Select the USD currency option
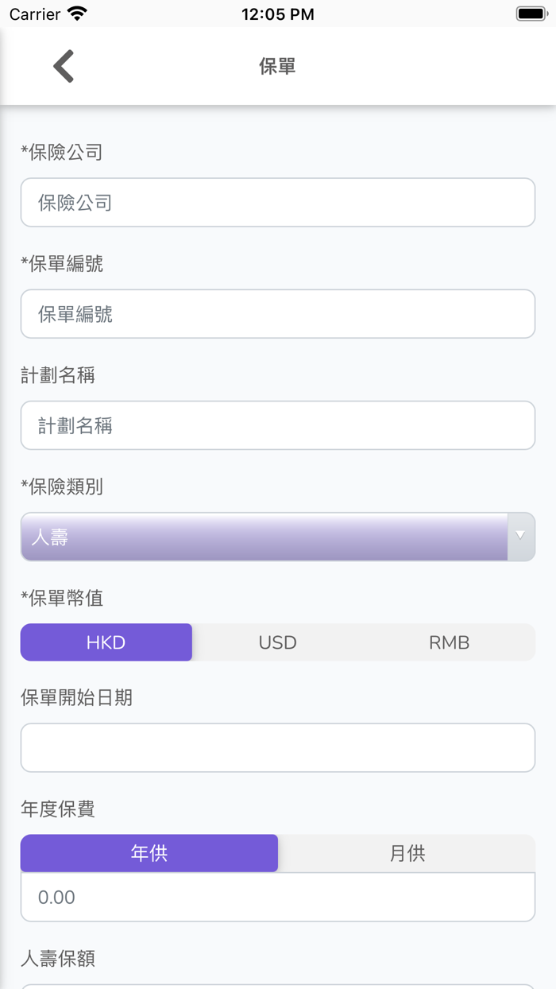Screen dimensions: 556x989 pos(277,642)
